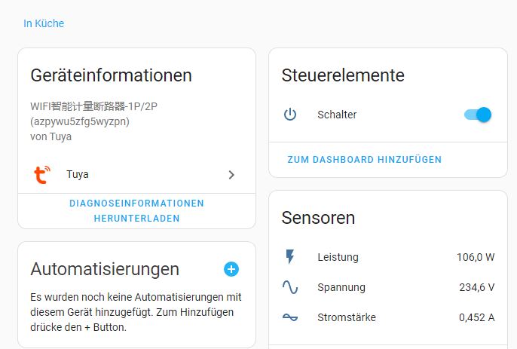Open the Tuya integration entry label

[x=78, y=175]
